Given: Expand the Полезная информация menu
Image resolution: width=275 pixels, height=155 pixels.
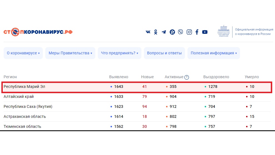Looking at the screenshot, I should click(214, 53).
